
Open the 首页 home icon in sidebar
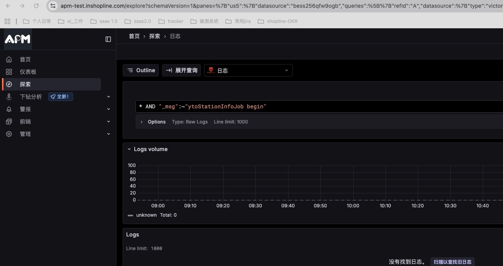[9, 59]
